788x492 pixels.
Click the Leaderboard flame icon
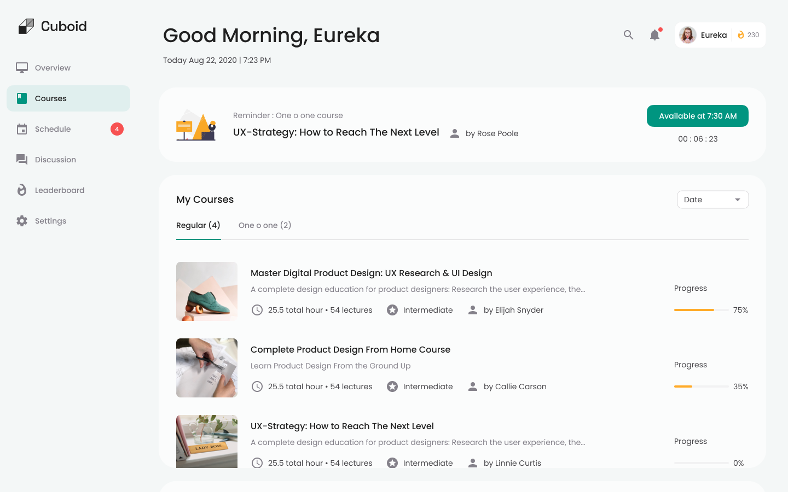(22, 190)
